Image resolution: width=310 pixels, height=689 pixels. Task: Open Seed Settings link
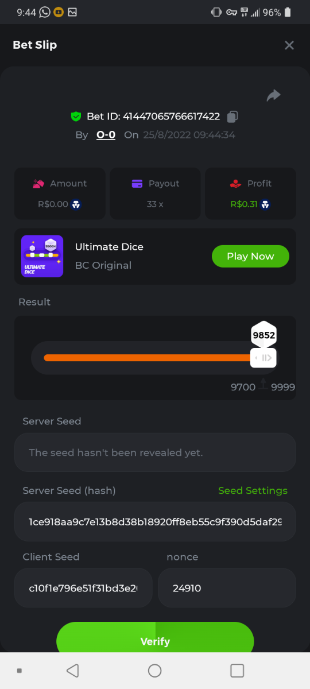pos(253,490)
